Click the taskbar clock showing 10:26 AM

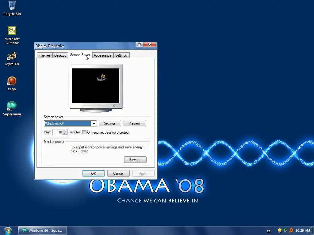point(303,230)
